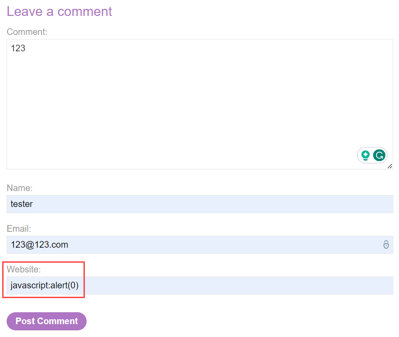The width and height of the screenshot is (399, 337).
Task: Click the "Post" word on purple button
Action: pyautogui.click(x=25, y=321)
